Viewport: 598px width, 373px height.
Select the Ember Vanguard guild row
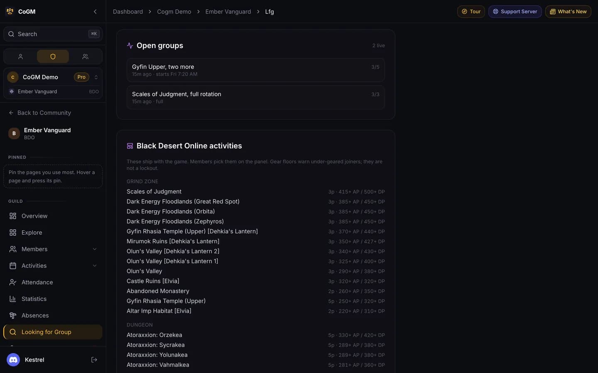tap(53, 92)
